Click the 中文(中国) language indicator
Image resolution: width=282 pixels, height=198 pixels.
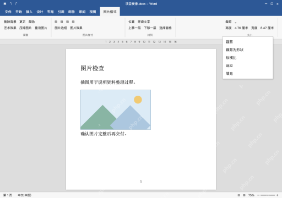[24, 195]
